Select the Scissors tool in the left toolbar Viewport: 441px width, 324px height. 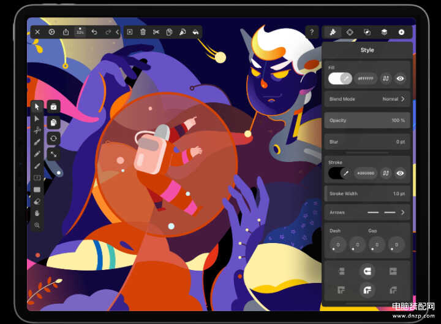(x=37, y=130)
